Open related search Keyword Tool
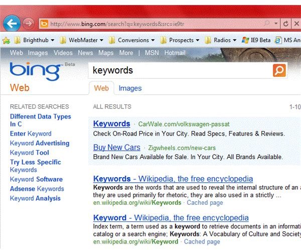301x250 pixels. click(x=30, y=153)
